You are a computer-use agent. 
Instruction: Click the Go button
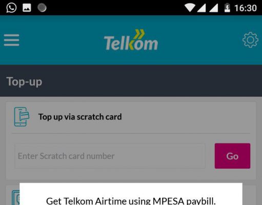click(232, 156)
